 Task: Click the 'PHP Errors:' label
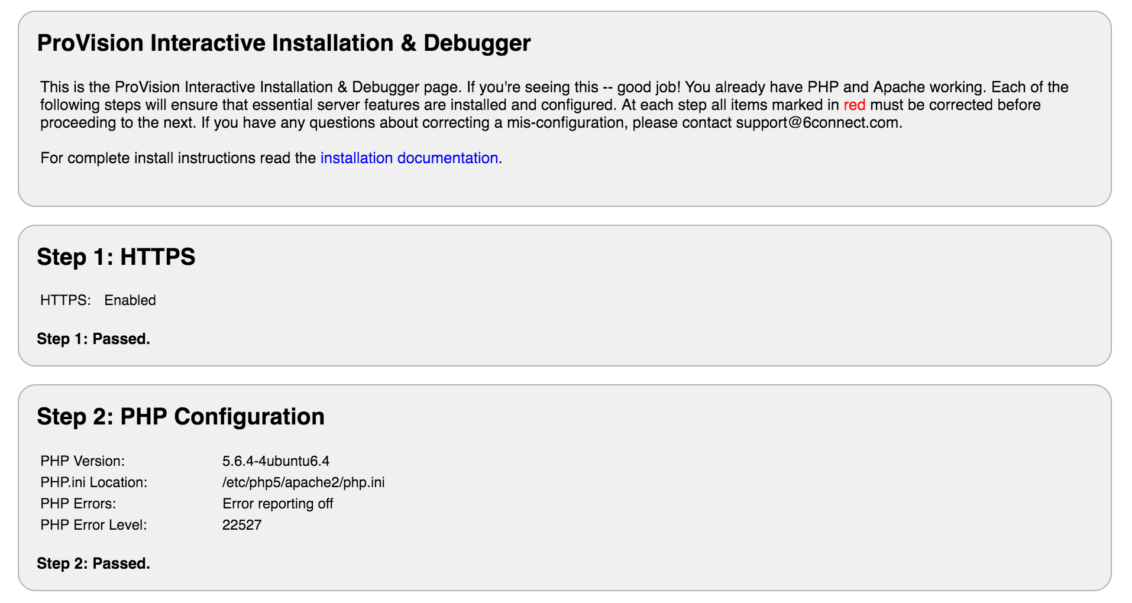tap(78, 504)
